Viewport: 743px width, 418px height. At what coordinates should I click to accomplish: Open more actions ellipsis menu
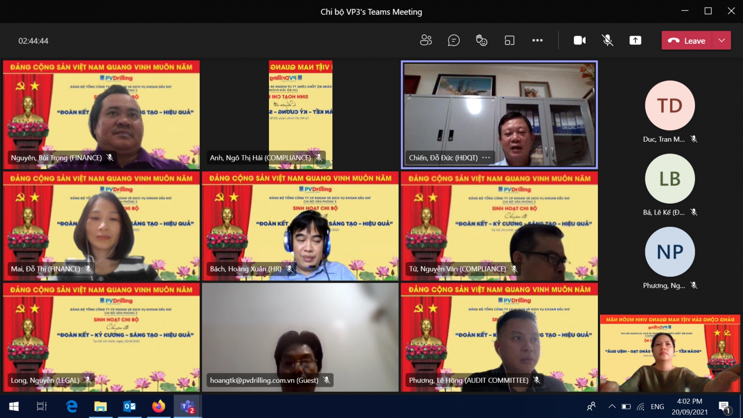(x=537, y=41)
